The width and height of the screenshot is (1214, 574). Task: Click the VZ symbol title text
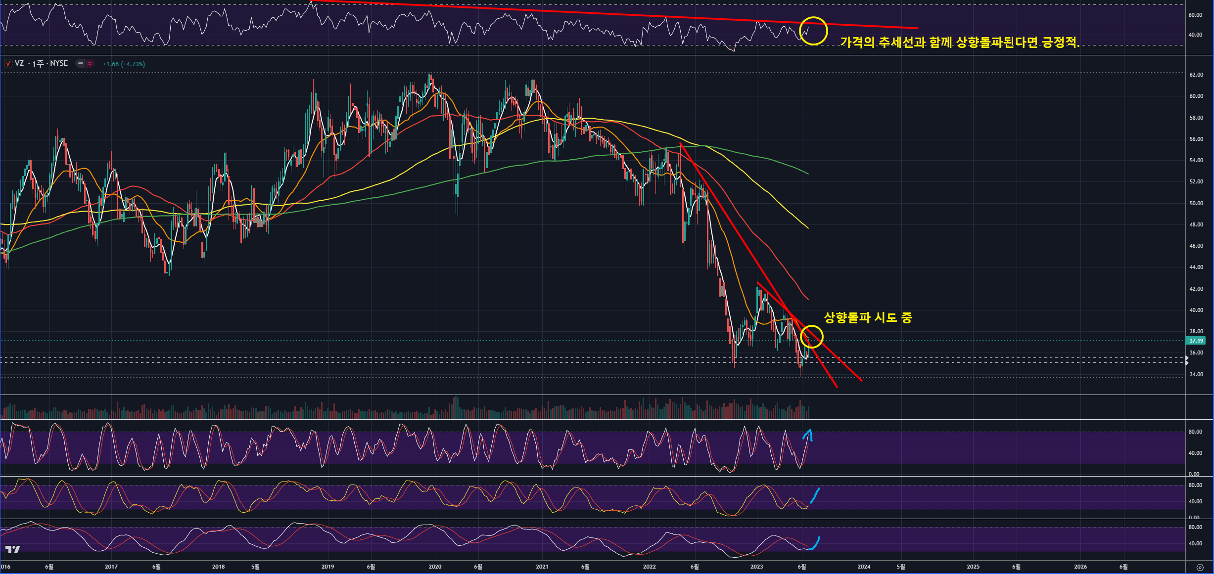19,63
